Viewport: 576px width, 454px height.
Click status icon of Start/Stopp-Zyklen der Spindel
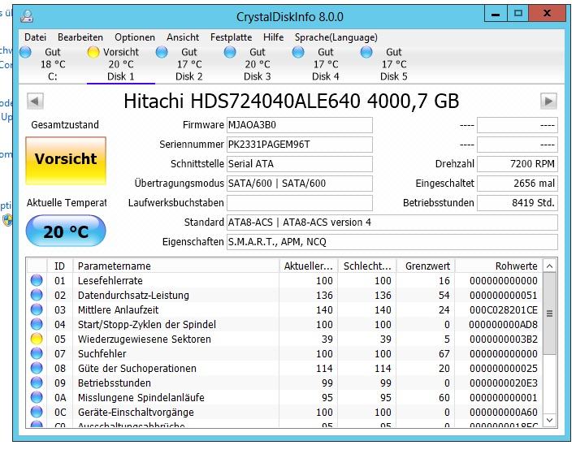37,324
